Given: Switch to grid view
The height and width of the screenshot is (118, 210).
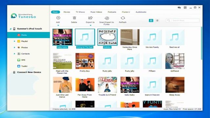Looking at the screenshot, I should (151, 20).
